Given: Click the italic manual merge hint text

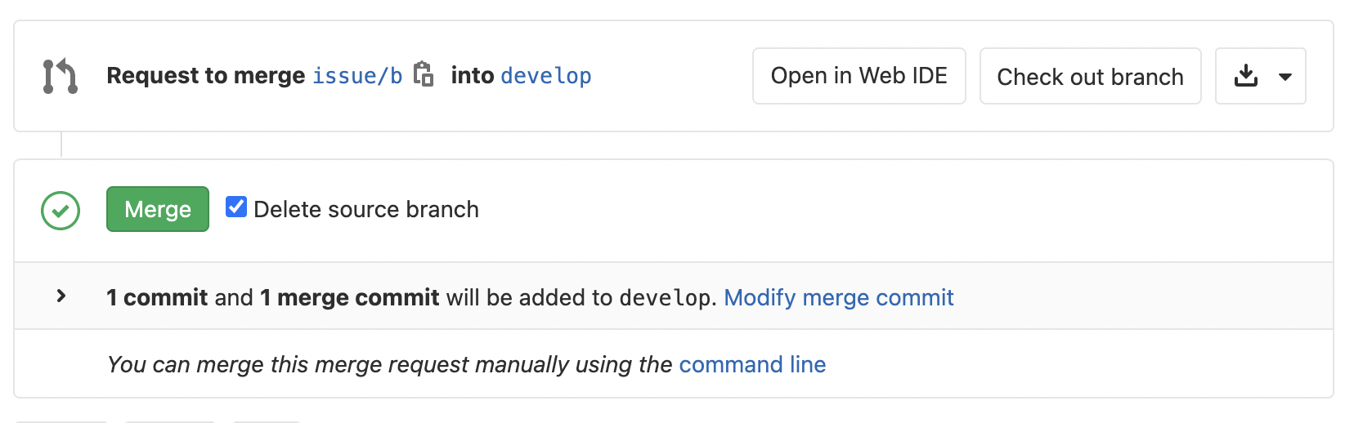Looking at the screenshot, I should pyautogui.click(x=389, y=364).
